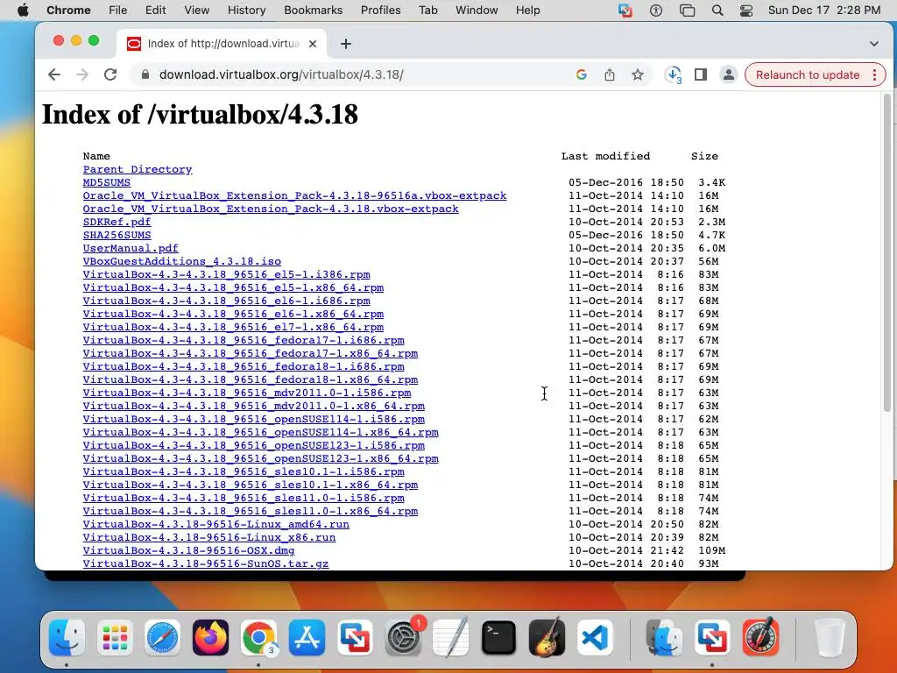Open the MD5SUMS file link
897x673 pixels.
106,182
